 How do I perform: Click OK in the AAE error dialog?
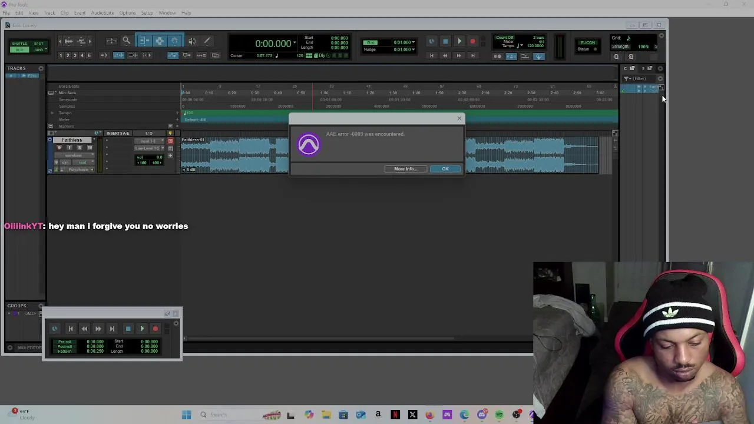coord(445,169)
